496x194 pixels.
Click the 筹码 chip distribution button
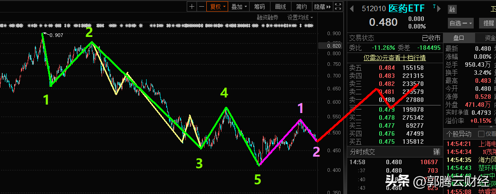click(x=259, y=7)
